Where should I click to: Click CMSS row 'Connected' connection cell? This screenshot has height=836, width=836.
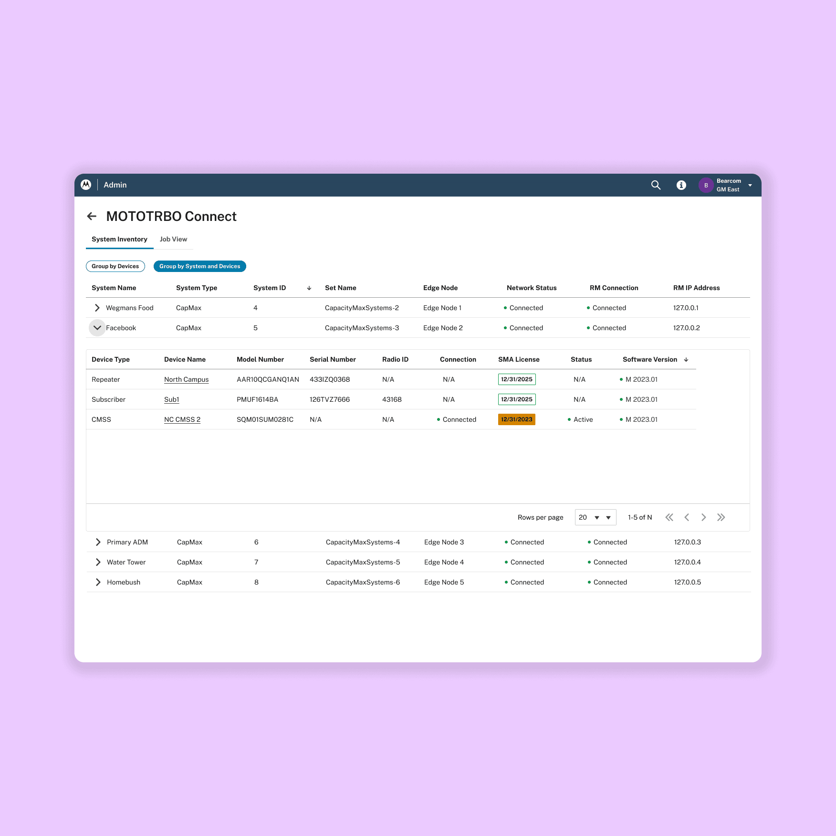[x=457, y=420]
